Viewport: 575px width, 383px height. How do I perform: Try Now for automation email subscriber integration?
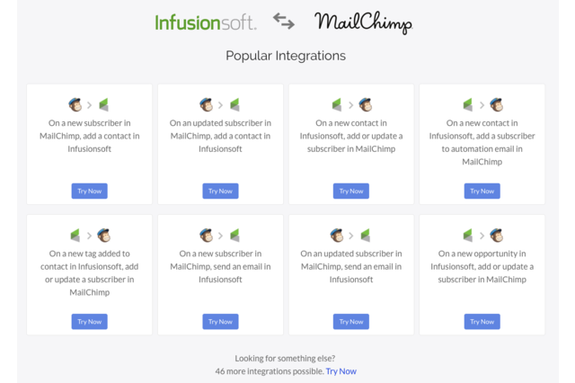click(x=482, y=191)
